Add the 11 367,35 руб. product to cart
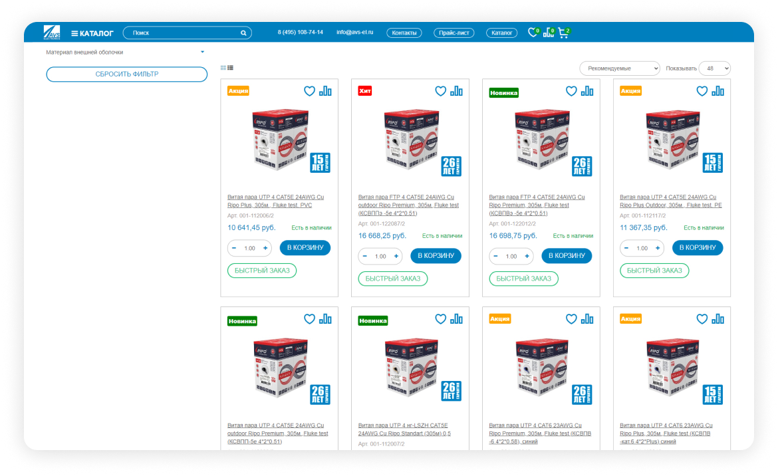Viewport: 778px width, 476px height. [x=698, y=248]
